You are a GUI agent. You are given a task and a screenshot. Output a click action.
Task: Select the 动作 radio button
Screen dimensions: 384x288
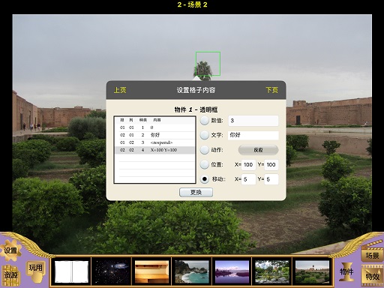click(x=204, y=150)
